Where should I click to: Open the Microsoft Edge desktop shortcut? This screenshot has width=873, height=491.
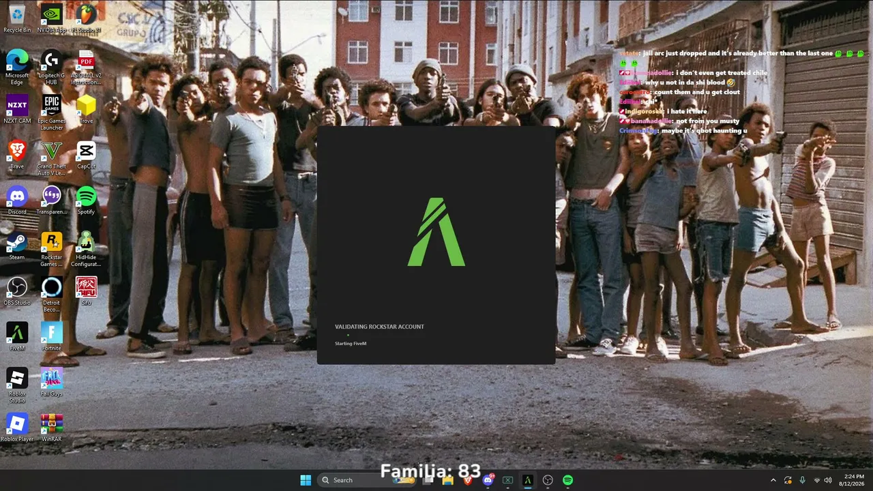17,68
